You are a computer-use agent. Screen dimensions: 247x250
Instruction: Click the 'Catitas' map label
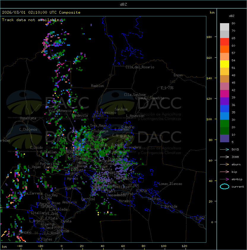point(154,199)
